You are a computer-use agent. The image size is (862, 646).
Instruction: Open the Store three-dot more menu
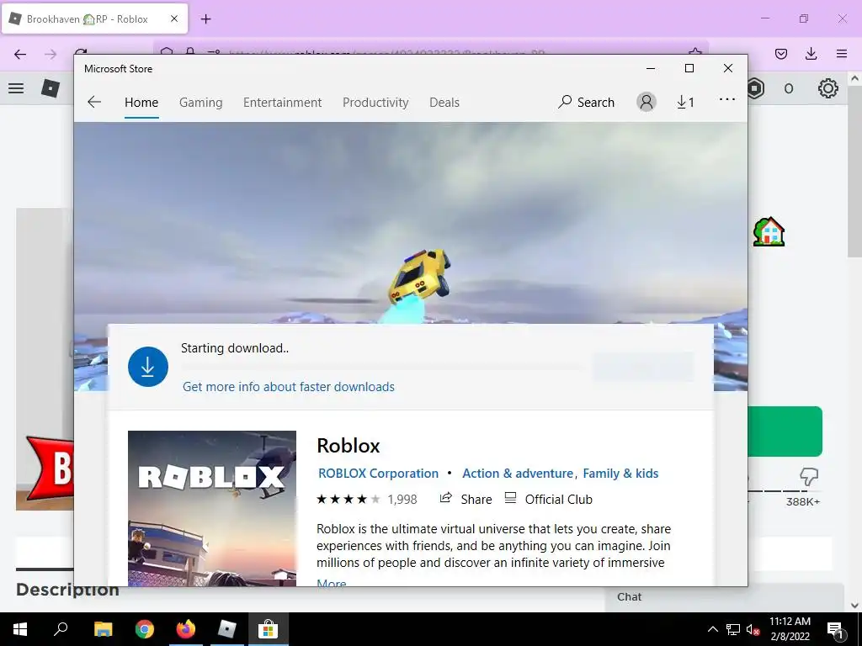[727, 99]
